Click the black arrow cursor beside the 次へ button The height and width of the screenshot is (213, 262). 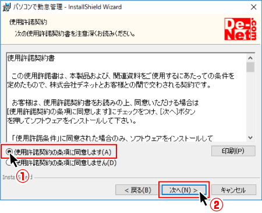pyautogui.click(x=204, y=198)
